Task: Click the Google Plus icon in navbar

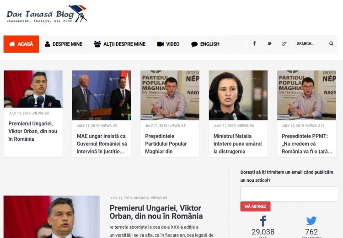Action: click(284, 44)
